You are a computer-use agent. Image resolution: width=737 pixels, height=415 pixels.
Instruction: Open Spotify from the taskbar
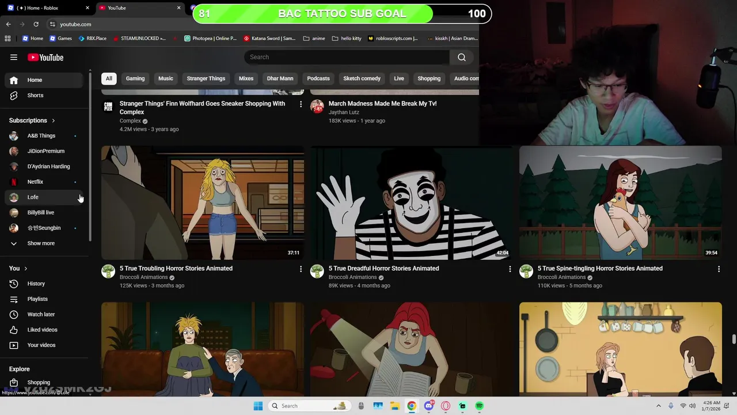[x=479, y=406]
